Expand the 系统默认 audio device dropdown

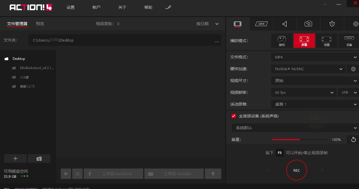click(294, 128)
